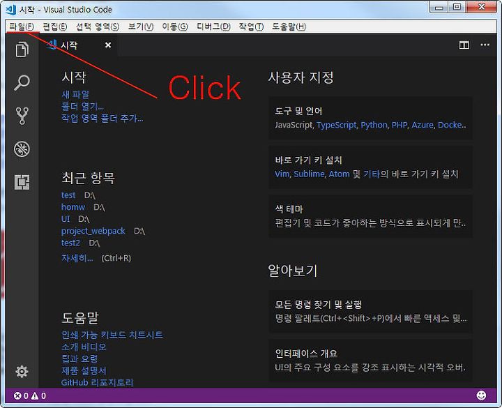Click 작업 영역 폴더 추가... link
This screenshot has height=408, width=502.
point(102,118)
